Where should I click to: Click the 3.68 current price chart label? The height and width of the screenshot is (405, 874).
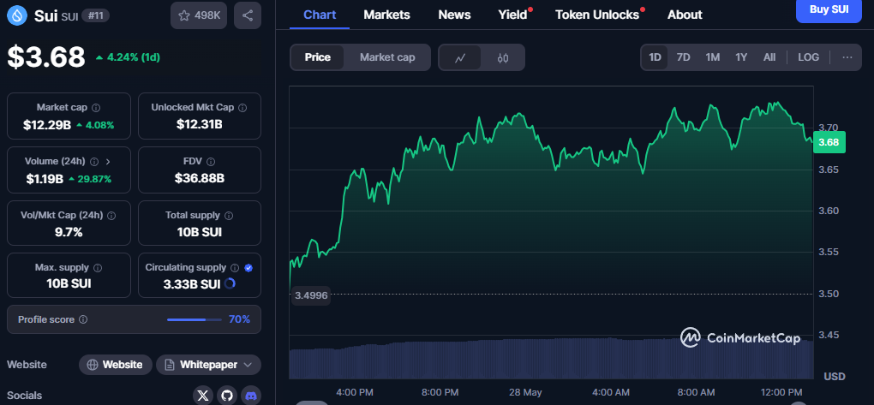pyautogui.click(x=829, y=142)
